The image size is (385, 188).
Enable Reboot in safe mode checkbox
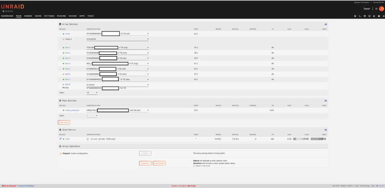pyautogui.click(x=194, y=166)
